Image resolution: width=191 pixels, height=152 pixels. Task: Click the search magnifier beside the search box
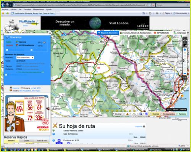click(187, 5)
